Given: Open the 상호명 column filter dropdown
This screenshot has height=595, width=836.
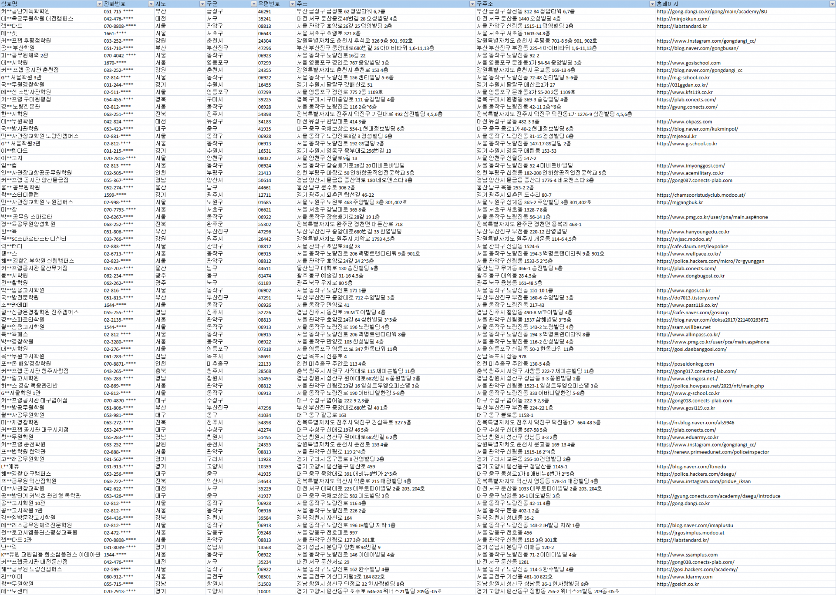Looking at the screenshot, I should [x=99, y=4].
